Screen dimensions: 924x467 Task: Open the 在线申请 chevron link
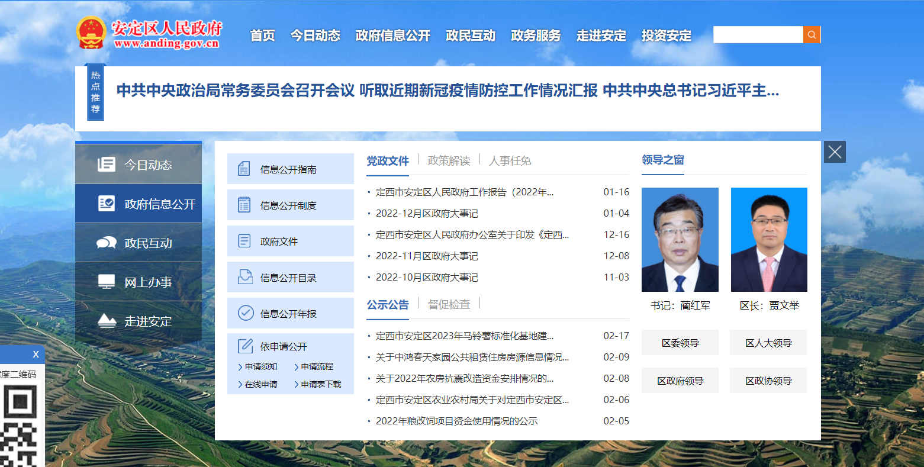click(258, 384)
